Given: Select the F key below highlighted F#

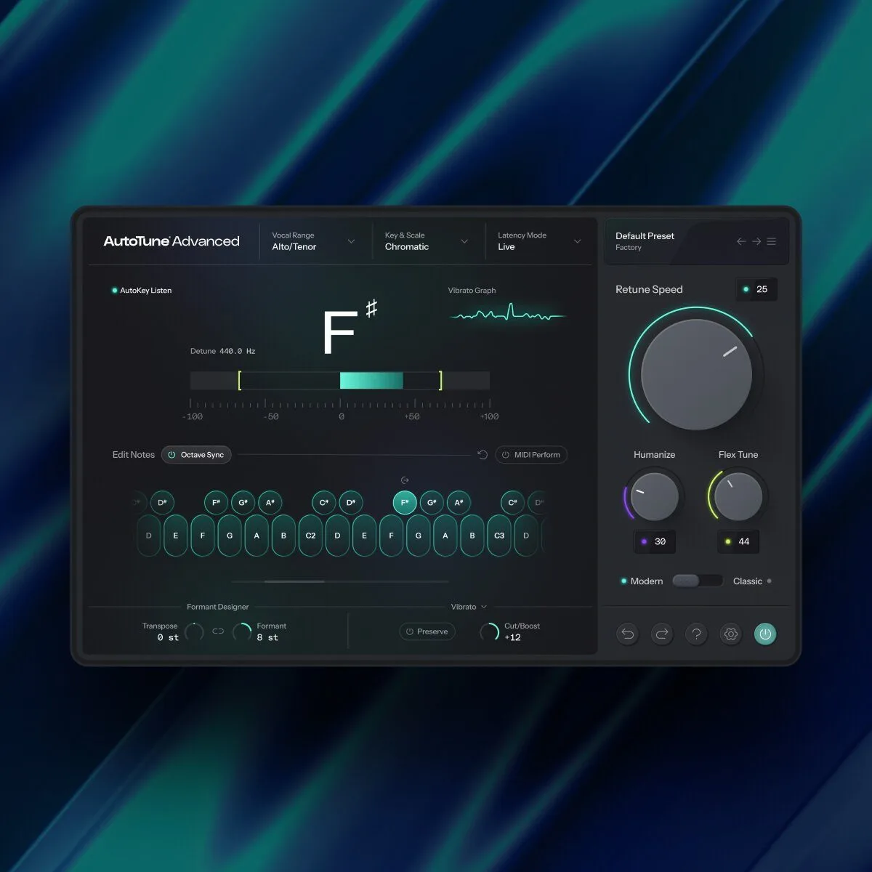Looking at the screenshot, I should pyautogui.click(x=391, y=536).
